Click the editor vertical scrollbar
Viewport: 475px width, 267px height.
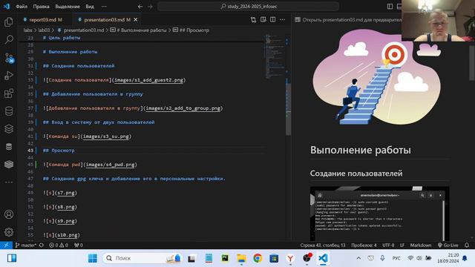(289, 109)
